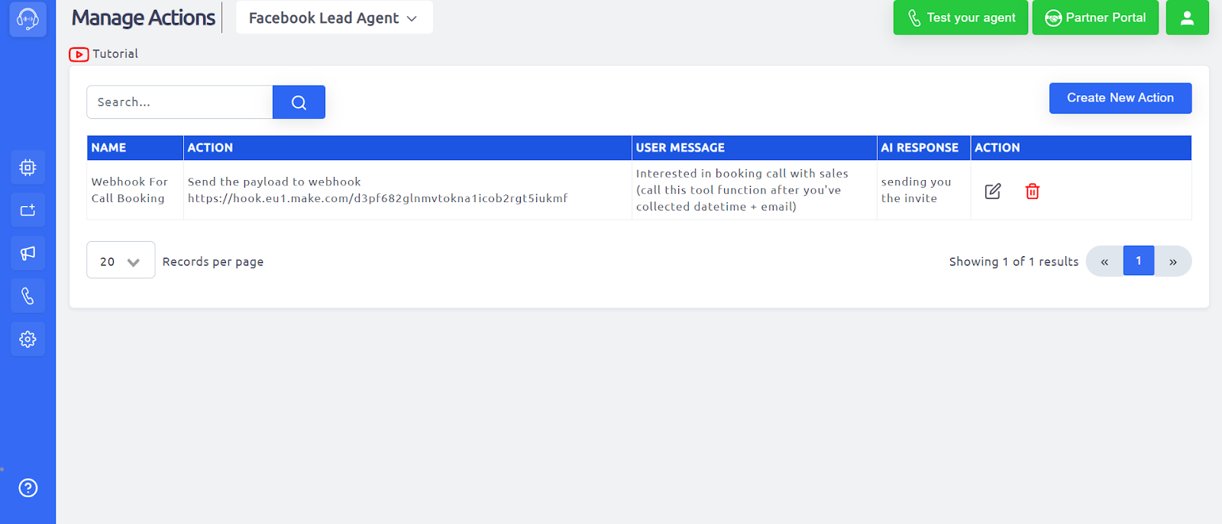Click the phone icon in sidebar
Image resolution: width=1222 pixels, height=524 pixels.
coord(27,296)
